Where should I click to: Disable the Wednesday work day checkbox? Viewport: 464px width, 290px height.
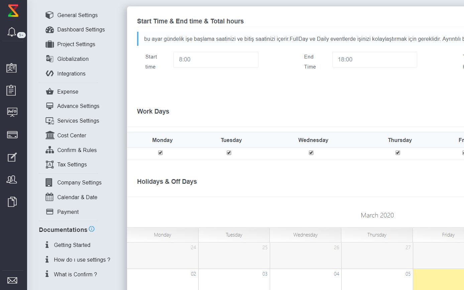pyautogui.click(x=311, y=153)
